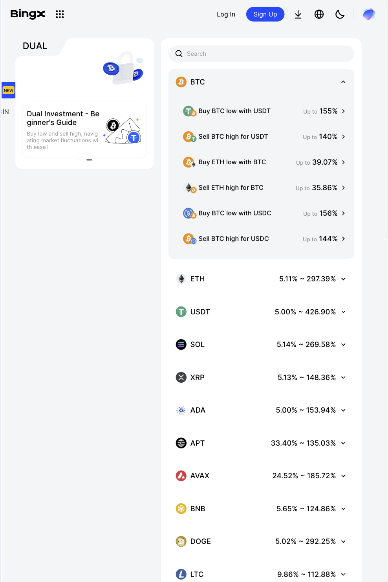Click the profile avatar icon
The width and height of the screenshot is (388, 582).
(369, 14)
